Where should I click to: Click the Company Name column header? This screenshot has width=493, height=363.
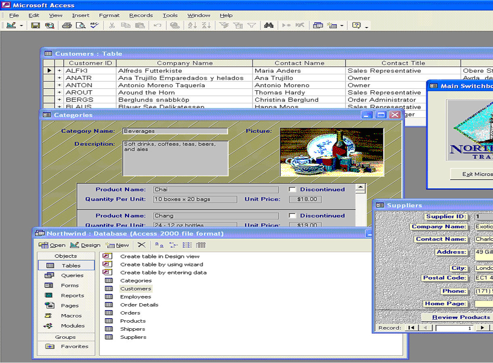[x=185, y=63]
